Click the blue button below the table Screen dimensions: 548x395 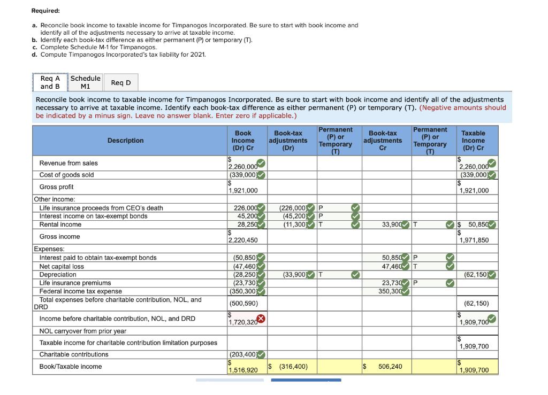click(x=306, y=380)
